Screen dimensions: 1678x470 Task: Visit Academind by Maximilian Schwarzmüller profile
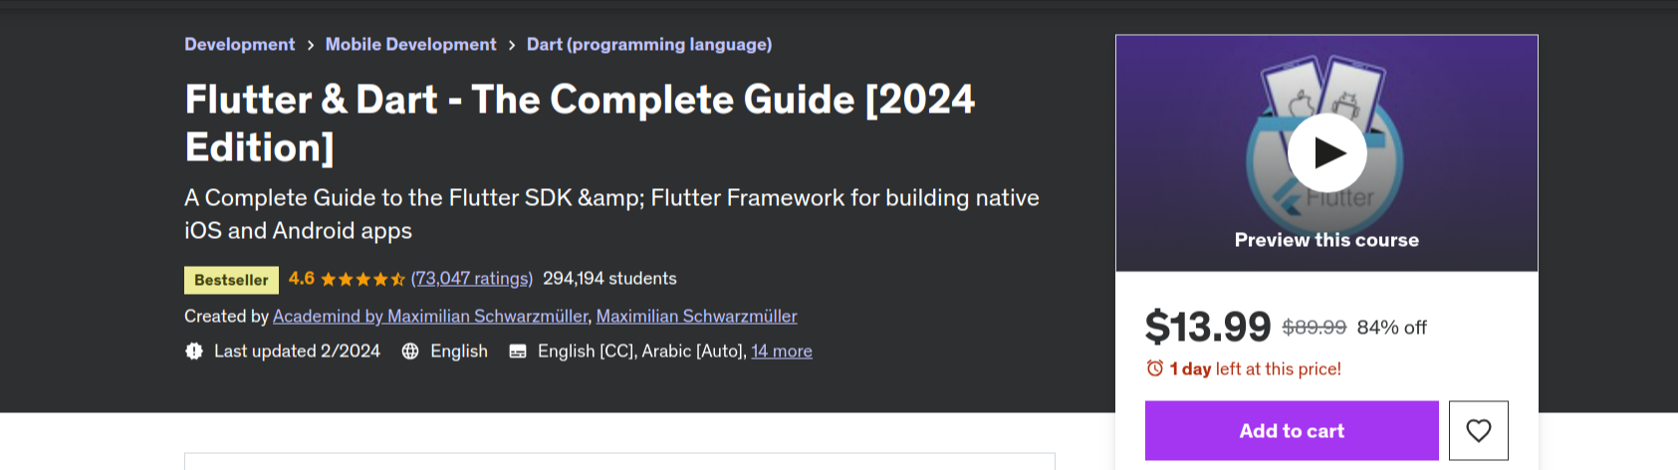(x=430, y=316)
